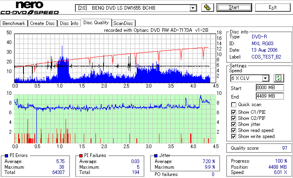This screenshot has width=293, height=178.
Task: Click the recorded with Optiarc DVD RW text
Action: (x=156, y=30)
